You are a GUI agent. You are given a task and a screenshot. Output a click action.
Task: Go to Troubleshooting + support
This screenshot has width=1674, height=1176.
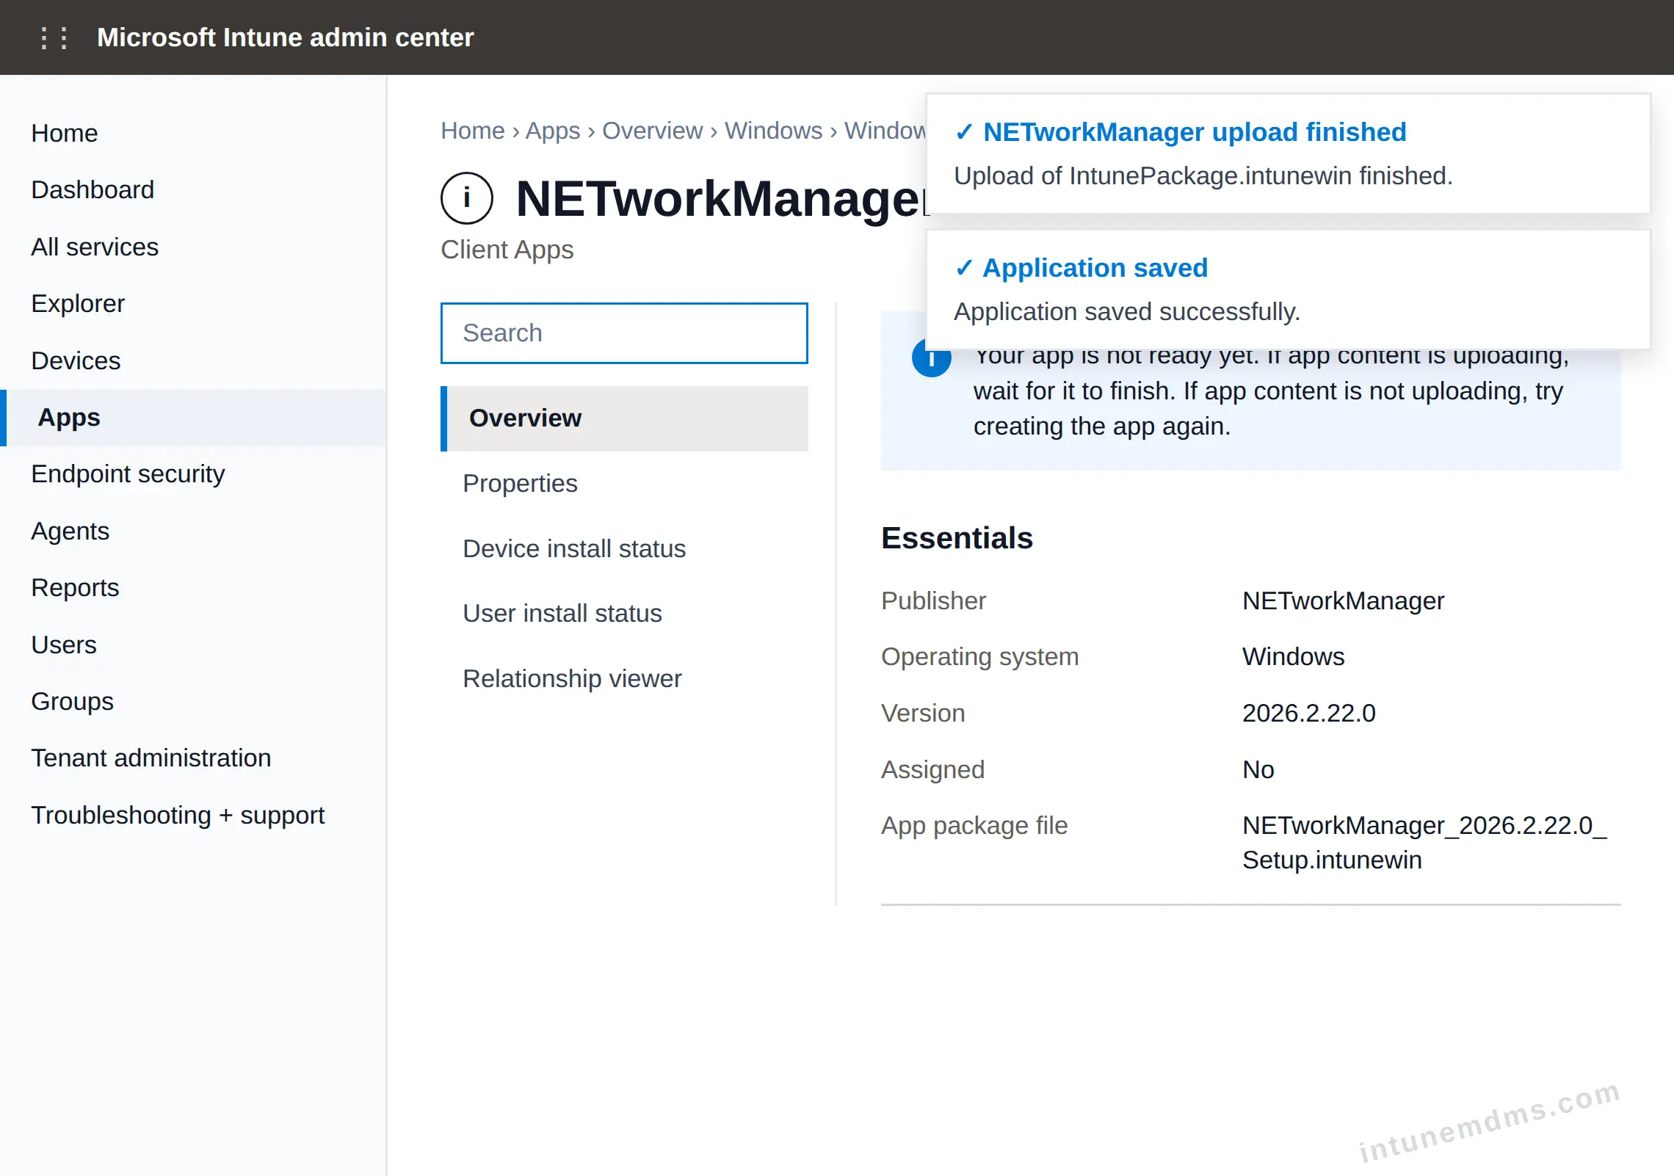click(x=178, y=815)
